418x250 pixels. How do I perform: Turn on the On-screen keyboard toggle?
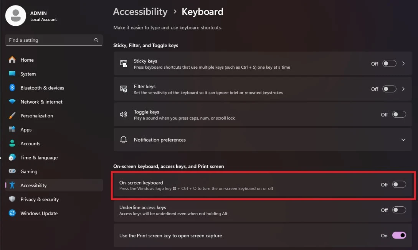399,184
